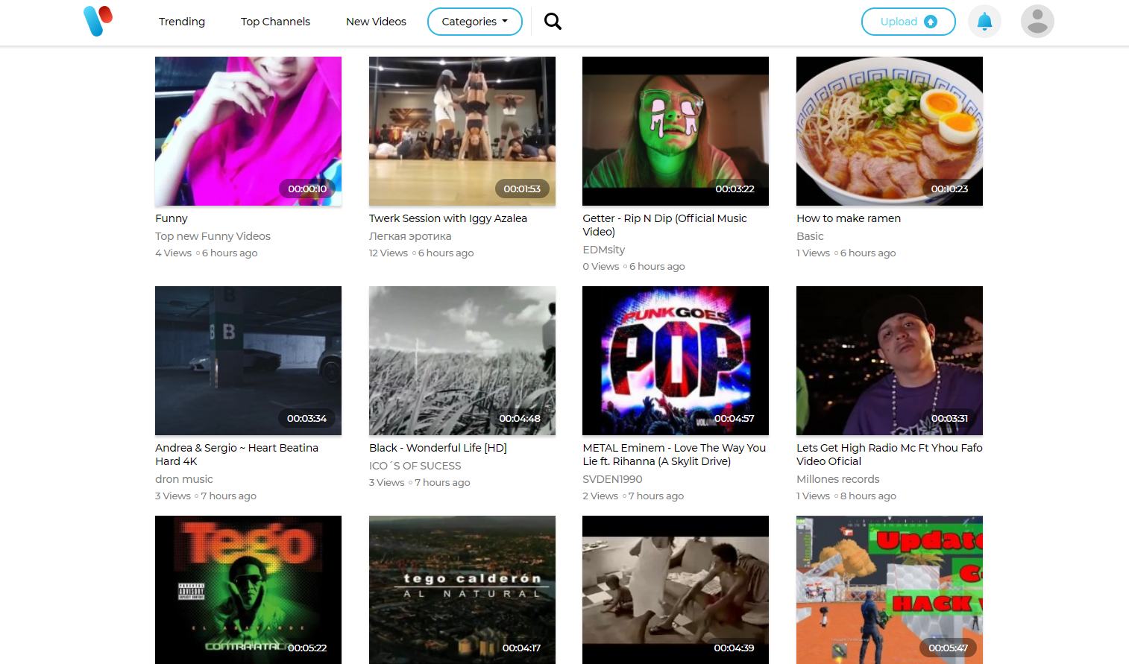
Task: Open Update Hack game video thumbnail
Action: [890, 589]
